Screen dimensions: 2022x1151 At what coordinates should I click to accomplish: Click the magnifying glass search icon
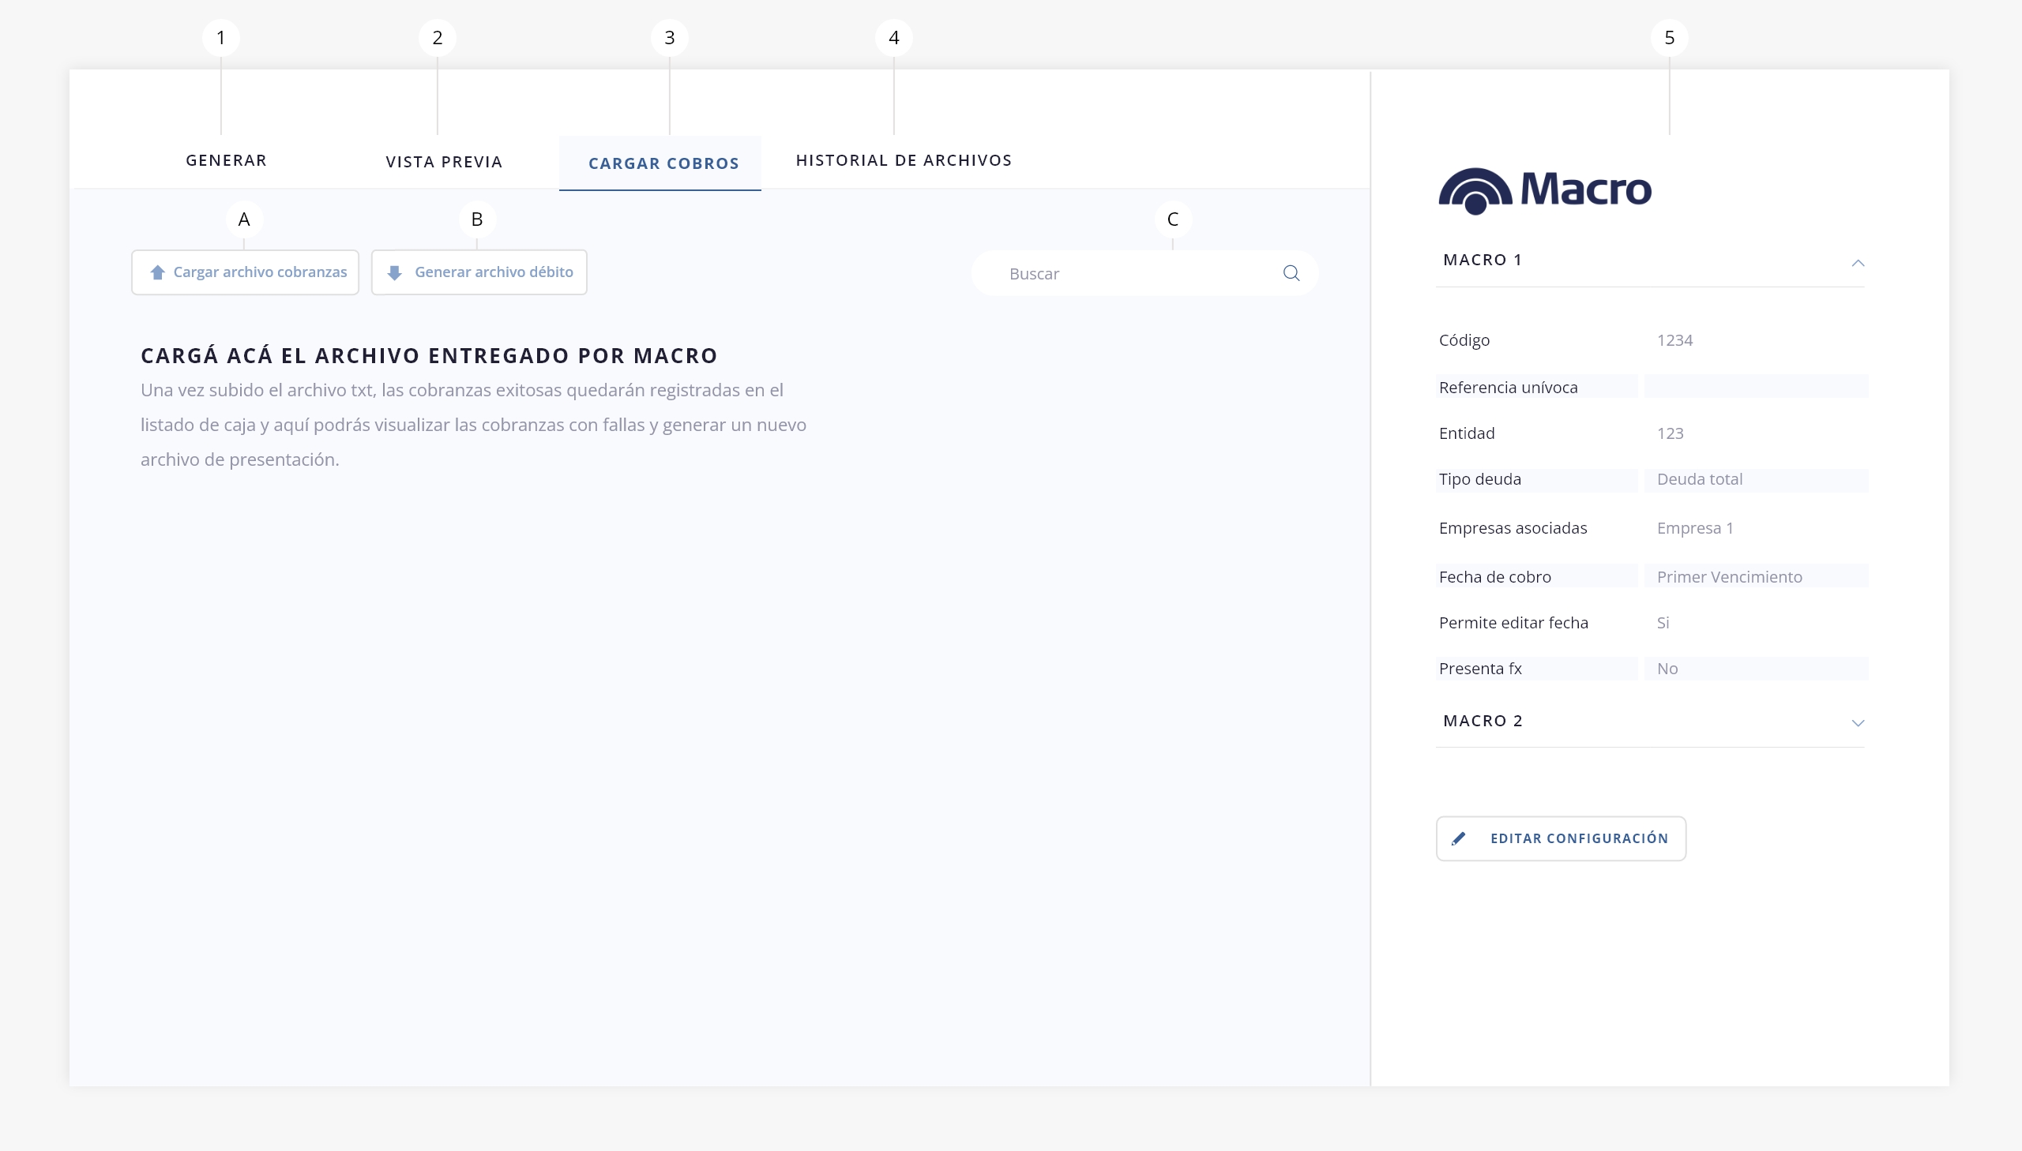[x=1291, y=272]
